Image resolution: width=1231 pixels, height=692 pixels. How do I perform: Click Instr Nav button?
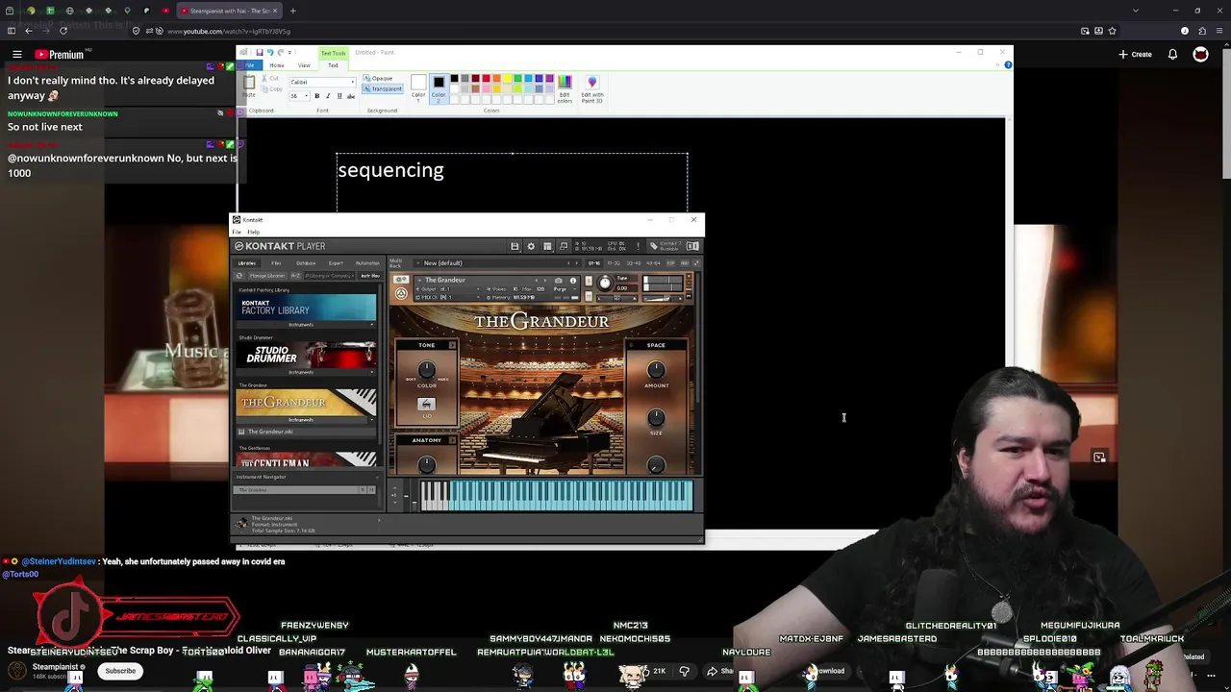click(370, 276)
